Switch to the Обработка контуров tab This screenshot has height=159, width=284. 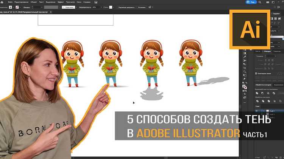pyautogui.click(x=263, y=85)
